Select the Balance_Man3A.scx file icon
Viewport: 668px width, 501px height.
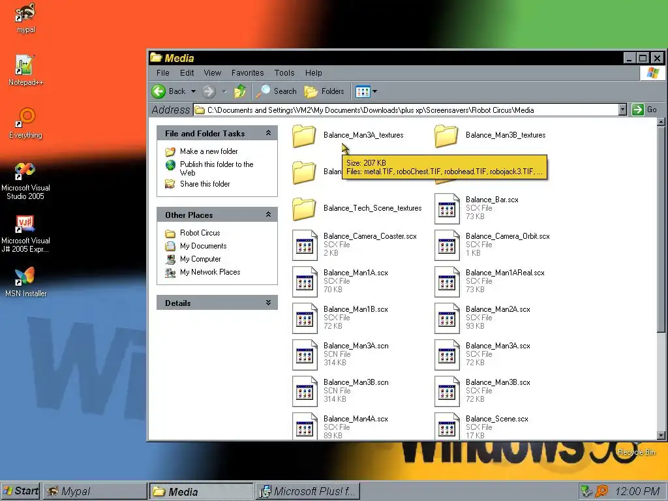pos(447,355)
